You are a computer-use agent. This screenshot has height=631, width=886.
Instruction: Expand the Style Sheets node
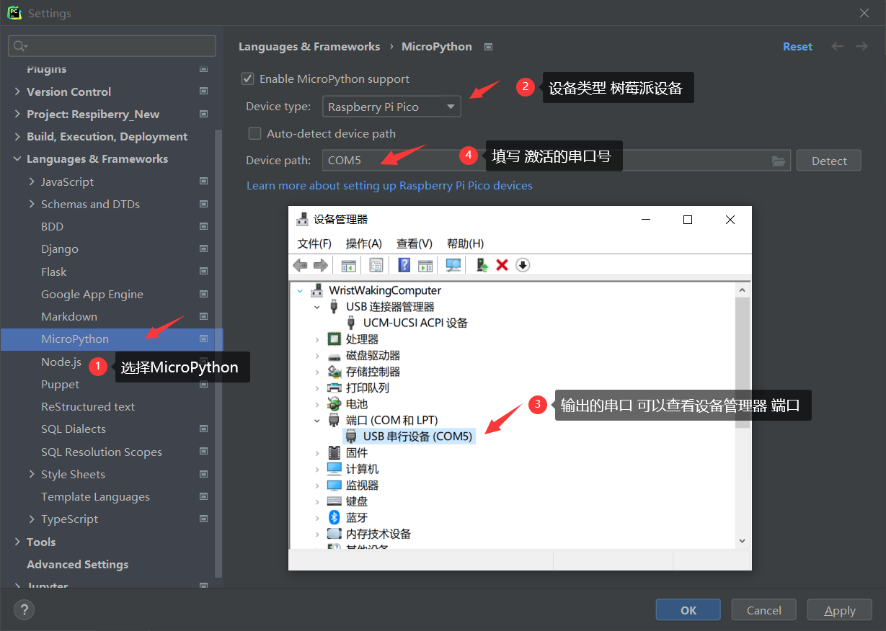coord(32,474)
